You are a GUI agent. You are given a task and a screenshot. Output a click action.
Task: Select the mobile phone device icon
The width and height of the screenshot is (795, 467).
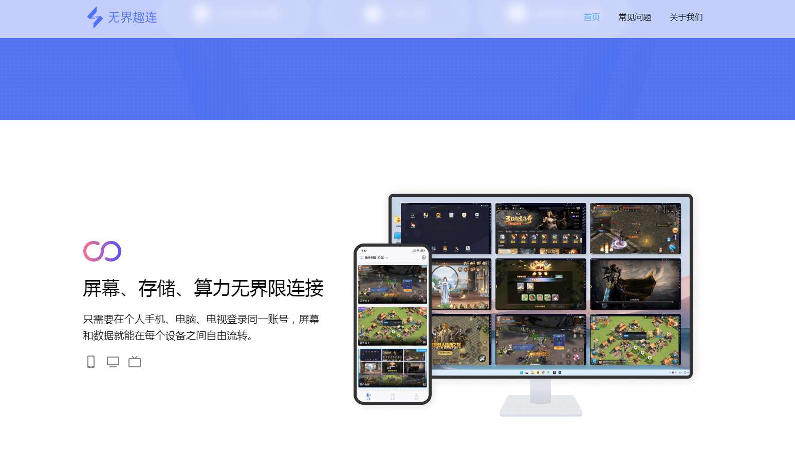[x=91, y=362]
